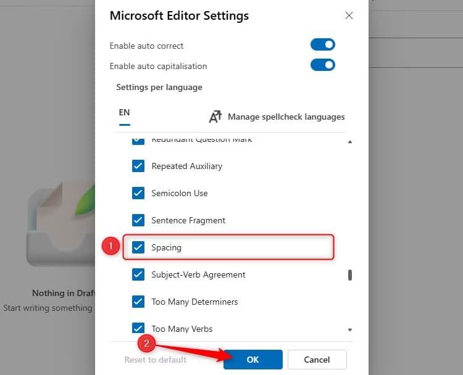The height and width of the screenshot is (375, 463).
Task: Click the Too Many Determiners label text
Action: pyautogui.click(x=194, y=302)
